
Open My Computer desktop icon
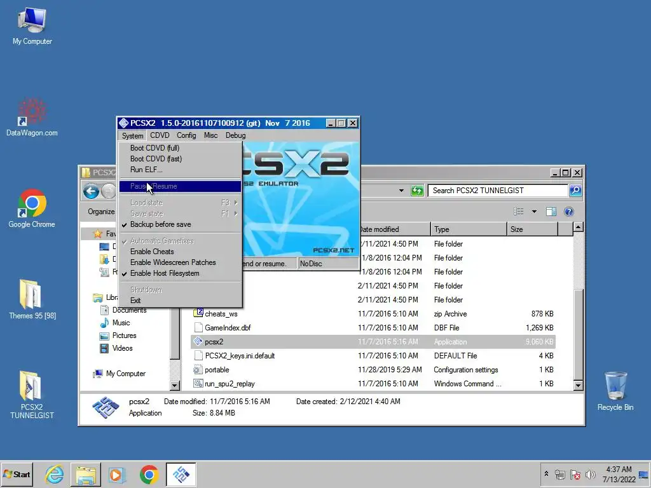32,25
